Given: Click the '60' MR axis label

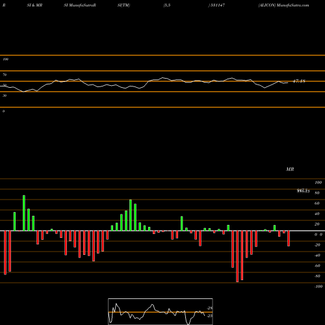Looking at the screenshot, I should [317, 203].
